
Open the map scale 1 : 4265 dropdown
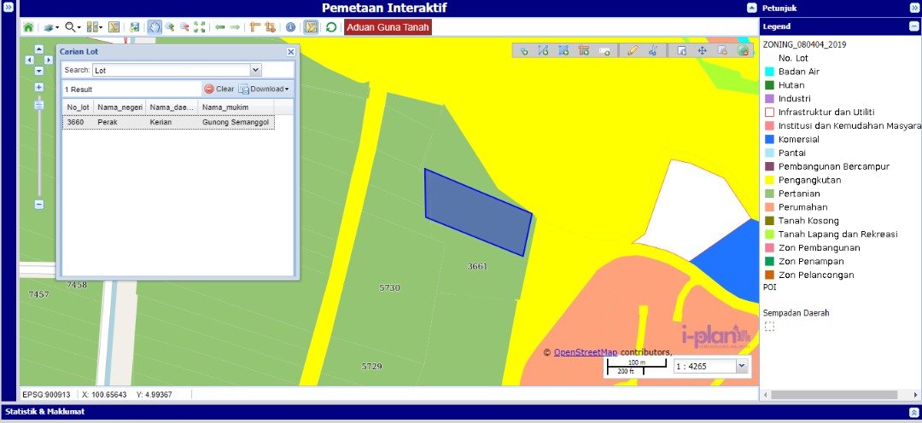coord(740,366)
